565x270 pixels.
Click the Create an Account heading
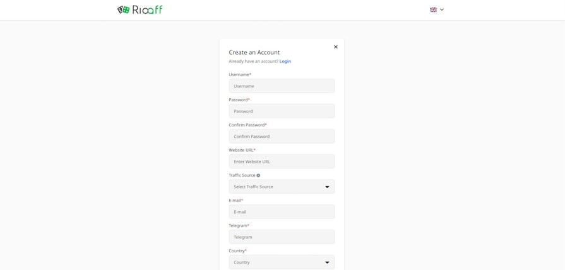click(254, 52)
